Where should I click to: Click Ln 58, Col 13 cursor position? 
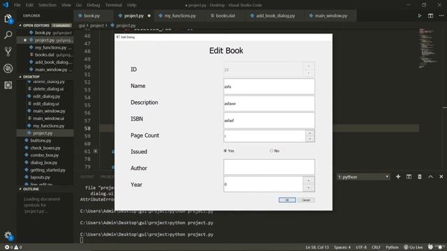(317, 248)
